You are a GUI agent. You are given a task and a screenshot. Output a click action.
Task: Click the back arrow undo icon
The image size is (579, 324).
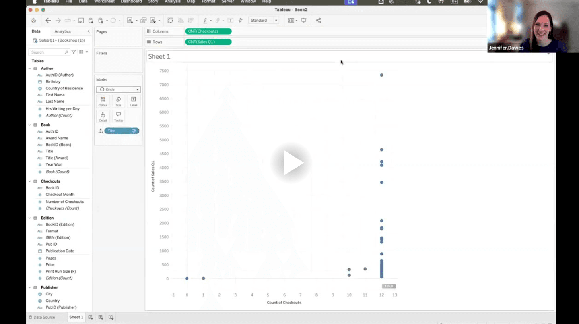coord(48,21)
